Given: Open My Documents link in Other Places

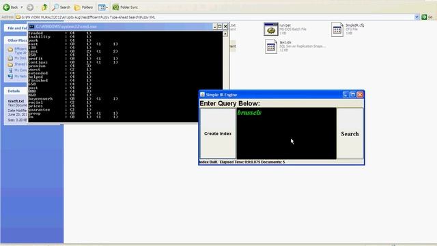Looking at the screenshot, I should click(x=18, y=58).
